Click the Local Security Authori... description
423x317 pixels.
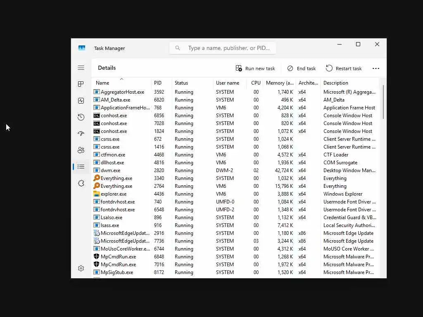coord(349,225)
